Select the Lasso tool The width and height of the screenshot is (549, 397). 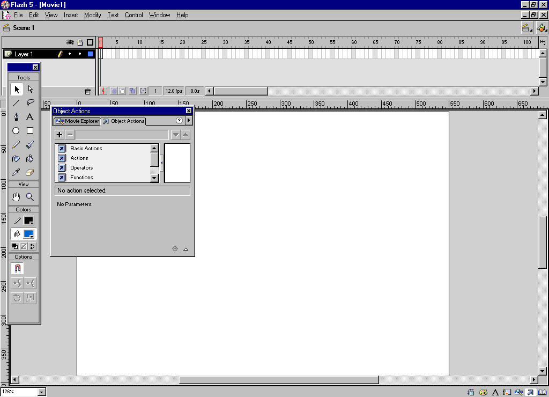[x=30, y=103]
